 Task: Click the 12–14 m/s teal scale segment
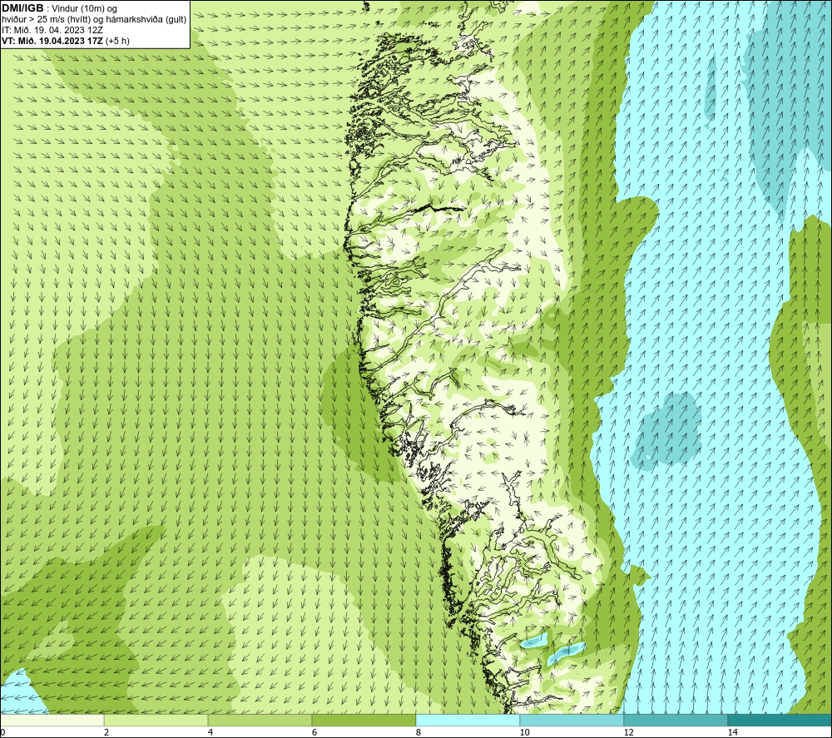click(676, 721)
